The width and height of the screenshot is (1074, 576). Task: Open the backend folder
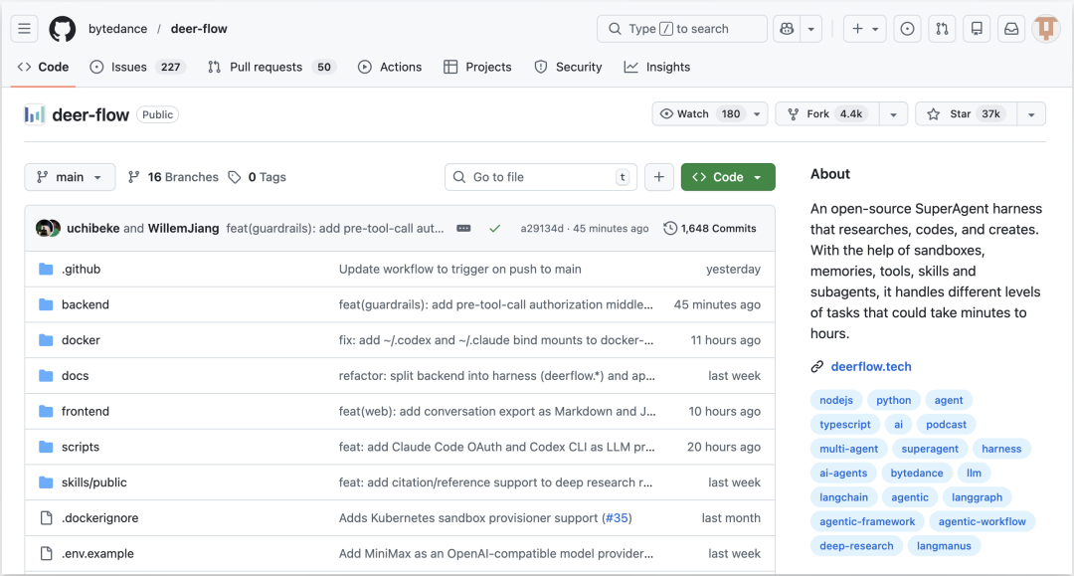(86, 304)
